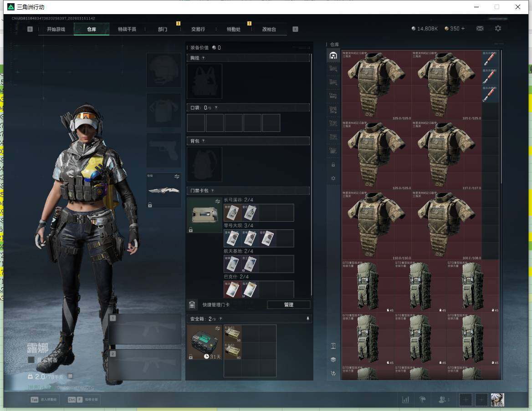Select primary weapon slot 1
532x411 pixels.
coord(145,329)
